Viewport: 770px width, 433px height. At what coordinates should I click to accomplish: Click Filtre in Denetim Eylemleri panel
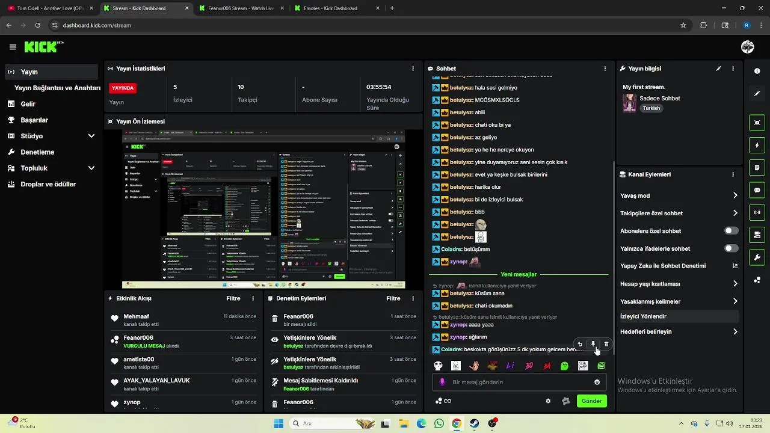pyautogui.click(x=393, y=298)
